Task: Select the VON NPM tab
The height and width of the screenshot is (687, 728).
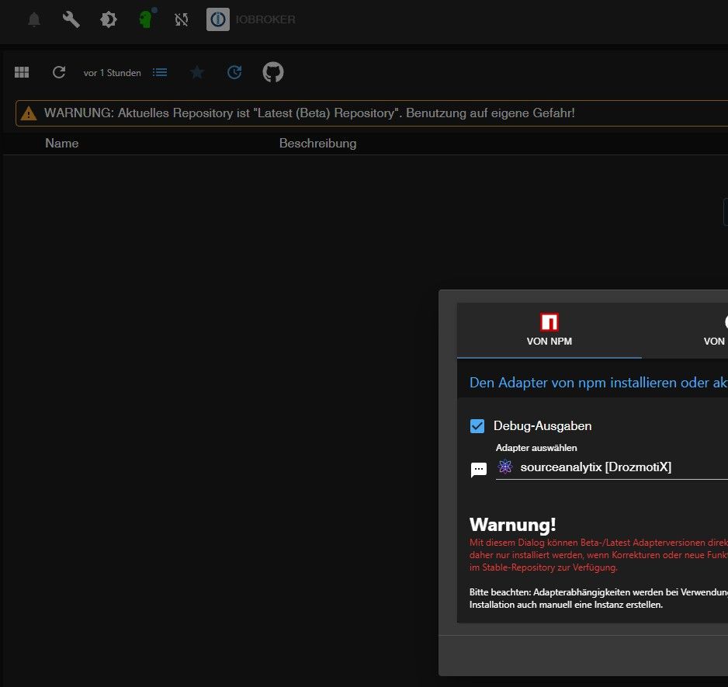Action: tap(549, 330)
